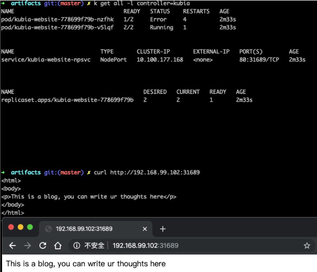The image size is (317, 272).
Task: Click pod name ending in nzfhk
Action: point(57,19)
